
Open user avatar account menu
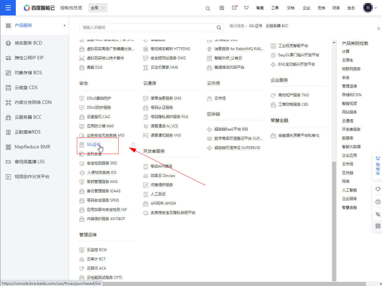click(x=370, y=8)
